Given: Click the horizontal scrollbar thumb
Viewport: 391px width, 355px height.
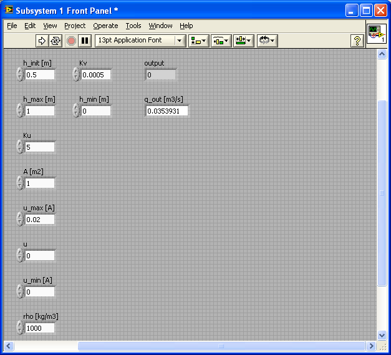Looking at the screenshot, I should tap(221, 346).
